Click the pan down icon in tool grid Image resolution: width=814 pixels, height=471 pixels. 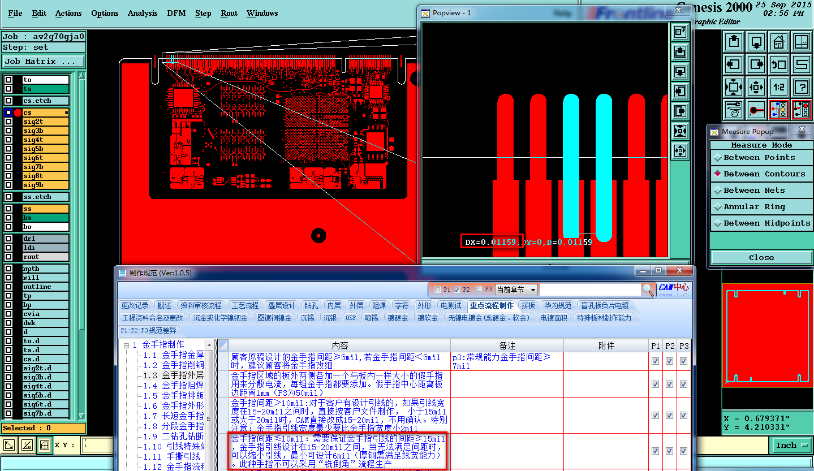pos(756,42)
